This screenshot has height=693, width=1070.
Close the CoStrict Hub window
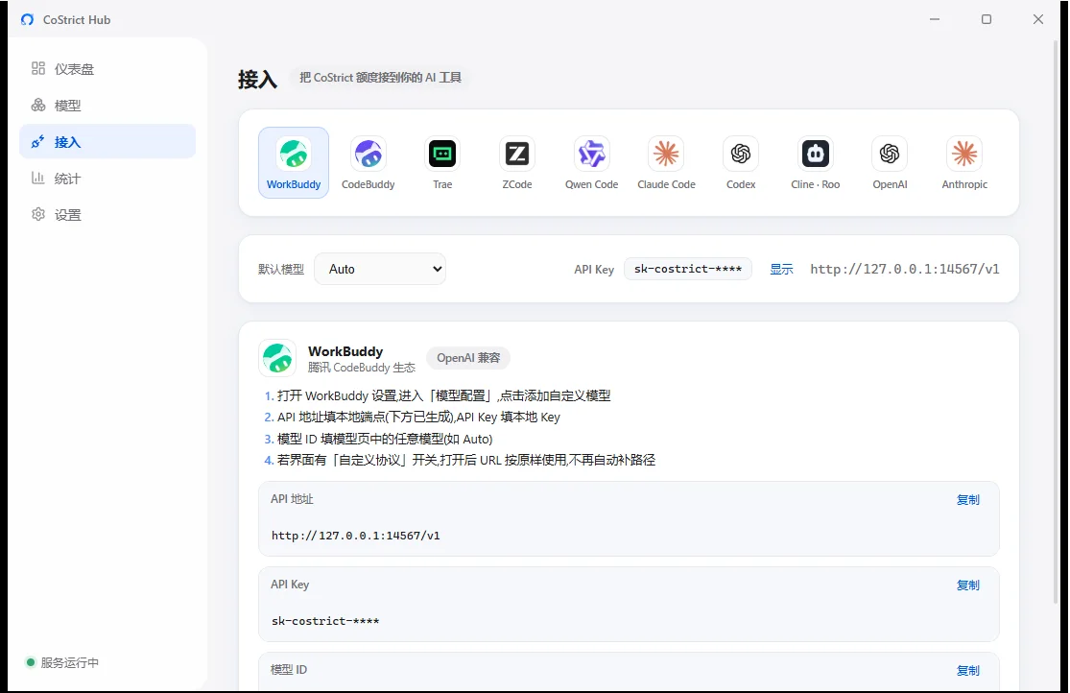tap(1038, 19)
